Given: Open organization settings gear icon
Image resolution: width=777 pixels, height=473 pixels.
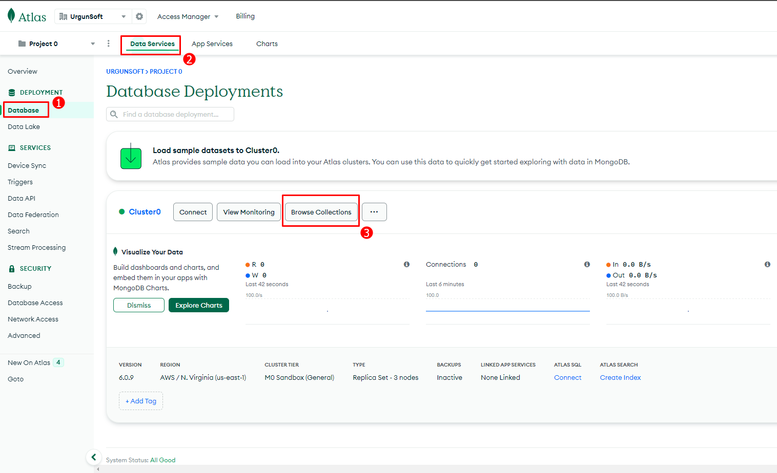Looking at the screenshot, I should (139, 16).
